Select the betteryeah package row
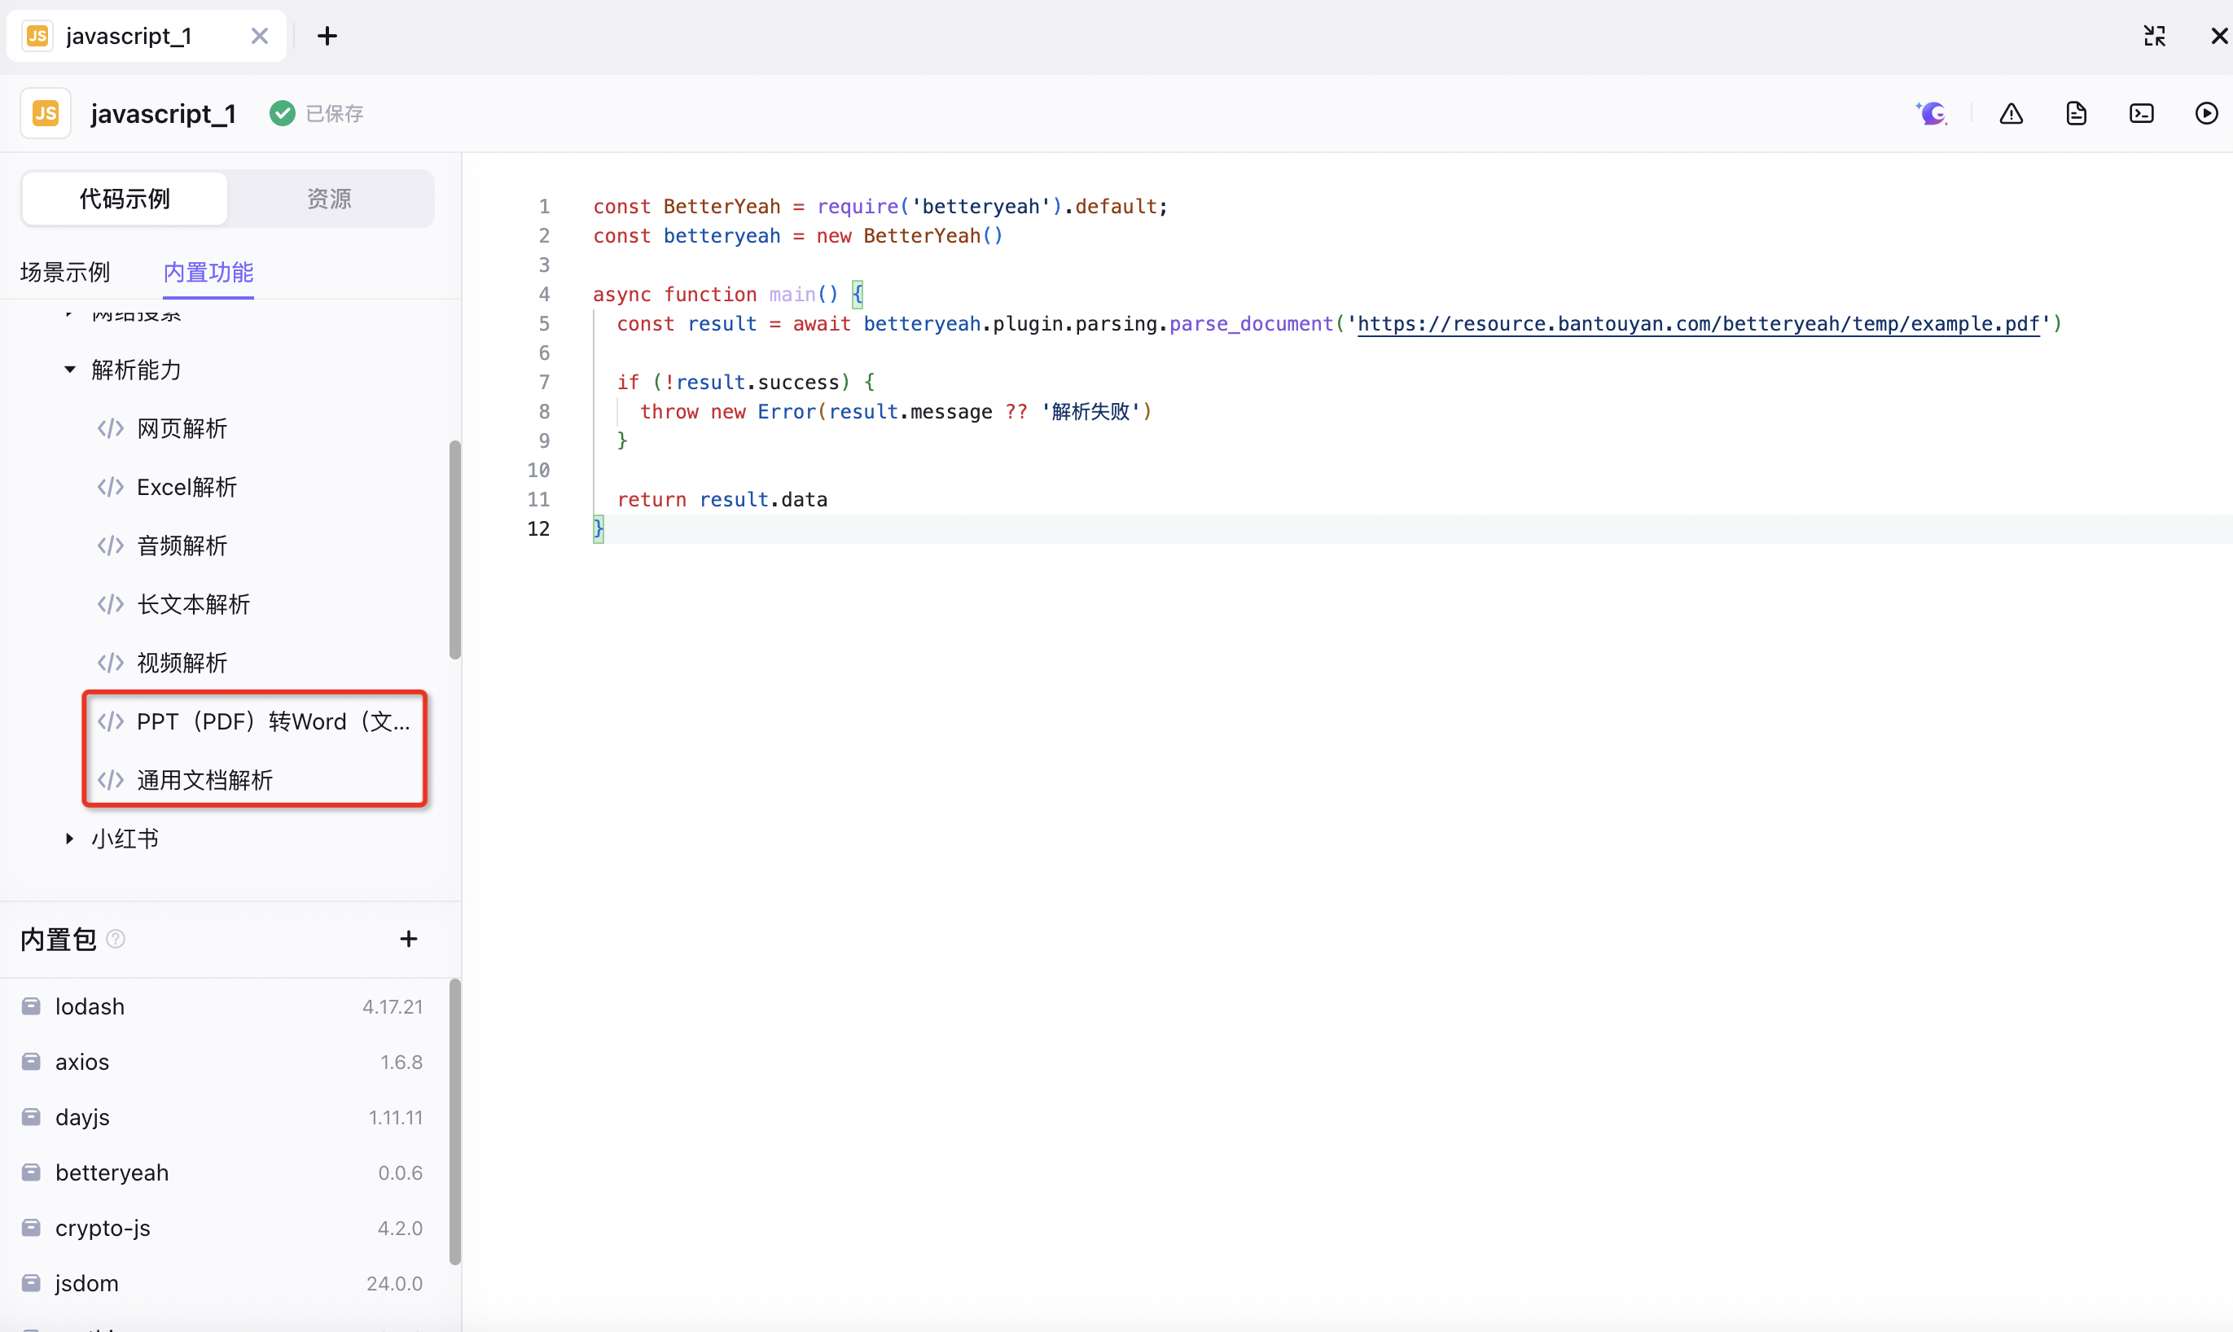Image resolution: width=2233 pixels, height=1332 pixels. point(222,1172)
